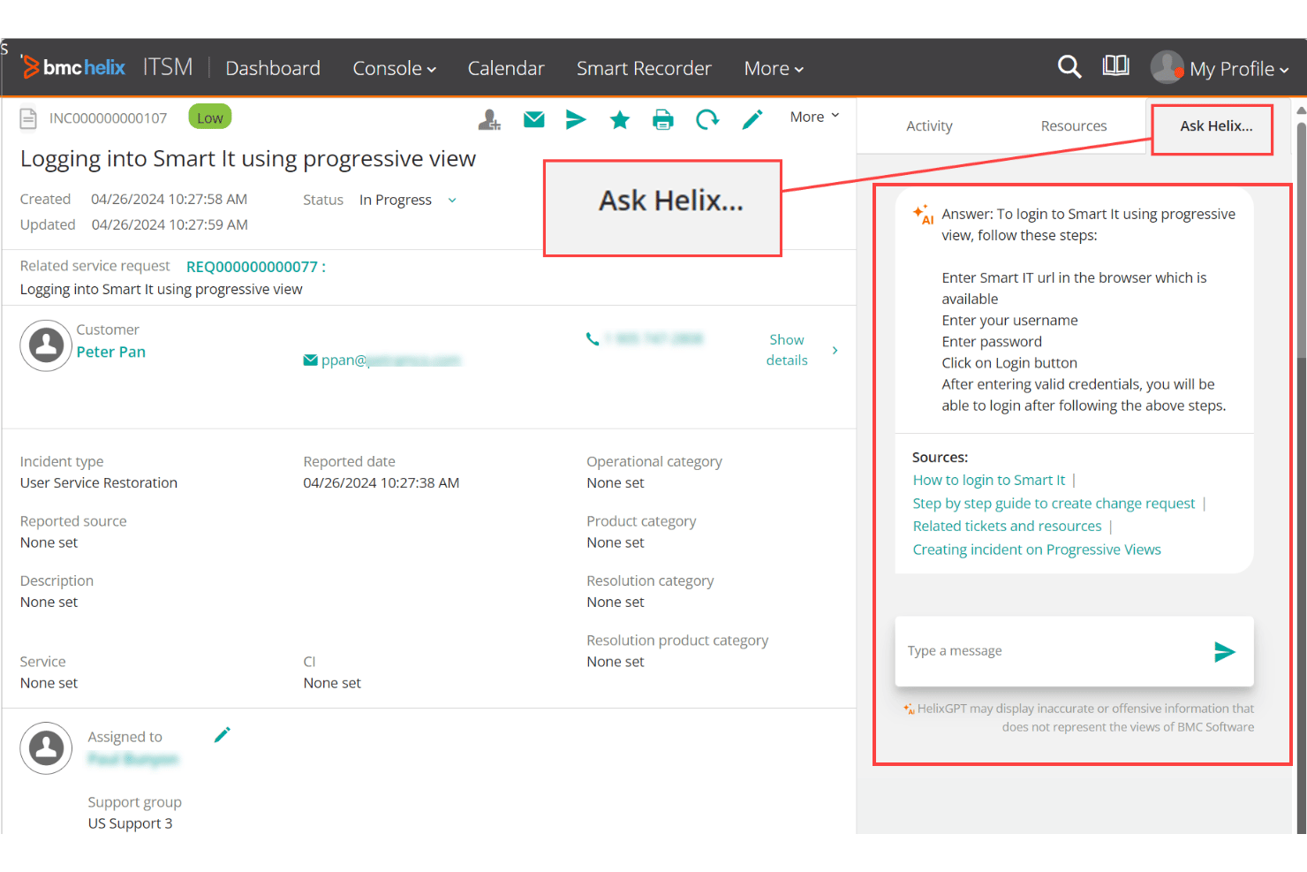Click the Low priority badge

[210, 118]
